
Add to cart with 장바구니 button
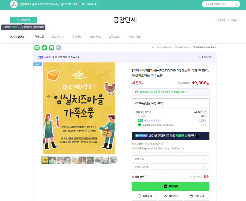(197, 196)
